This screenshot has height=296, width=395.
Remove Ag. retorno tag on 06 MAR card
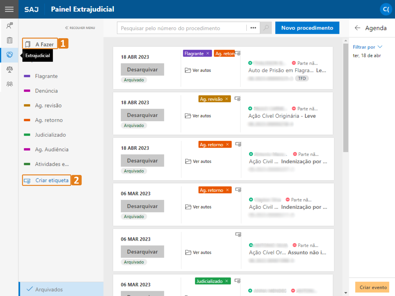(x=228, y=190)
